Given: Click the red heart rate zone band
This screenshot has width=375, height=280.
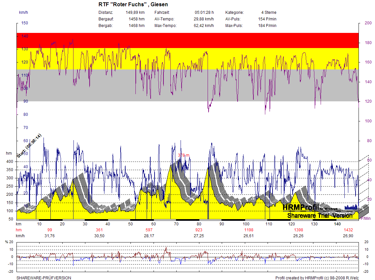Looking at the screenshot, I should (x=188, y=40).
